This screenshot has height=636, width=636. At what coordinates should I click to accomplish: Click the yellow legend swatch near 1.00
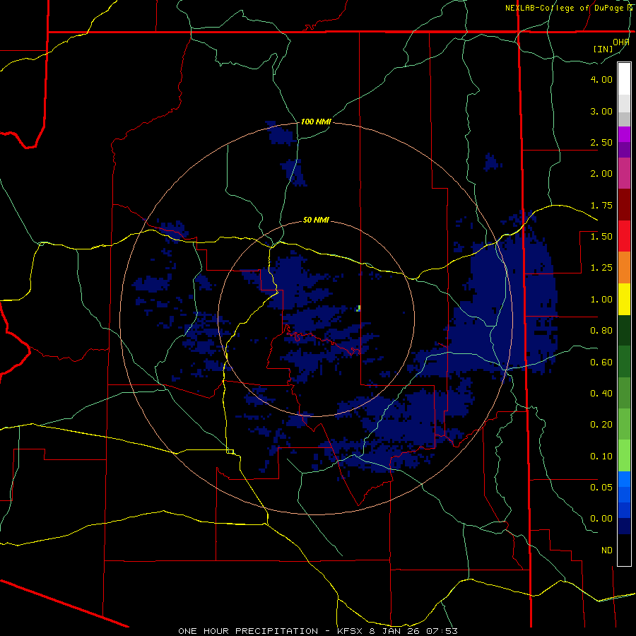tap(624, 299)
